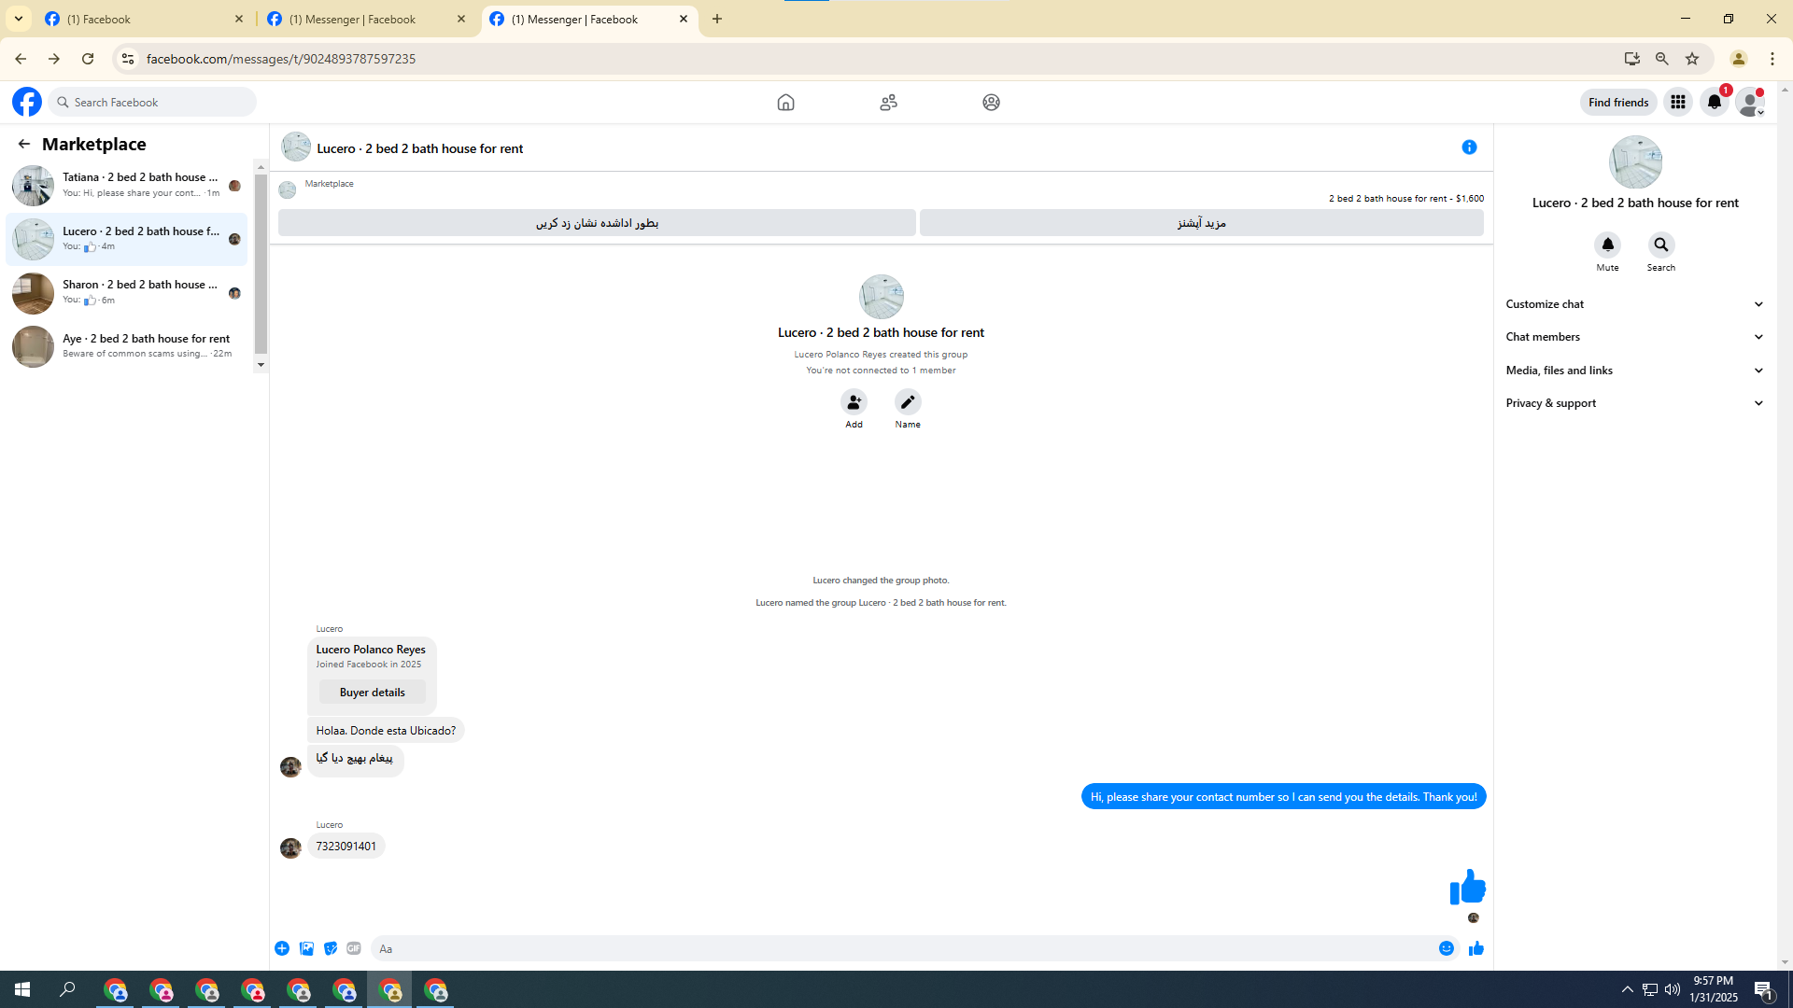Open Chrome tab search dropdown
This screenshot has height=1008, width=1793.
pyautogui.click(x=19, y=19)
